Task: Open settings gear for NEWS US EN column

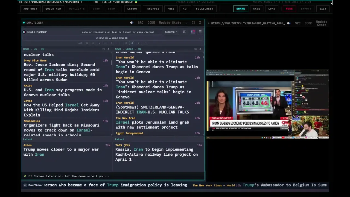Action: click(x=108, y=49)
